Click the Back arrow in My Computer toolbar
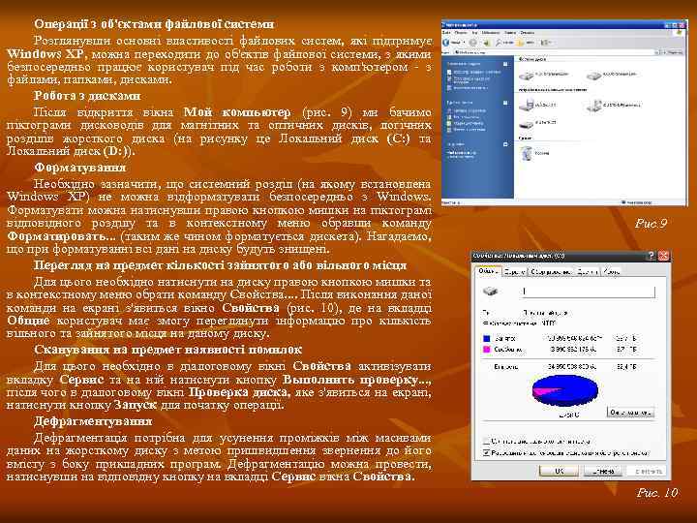Viewport: 697px width, 523px height. click(446, 43)
